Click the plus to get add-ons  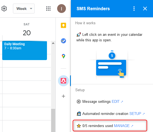tap(63, 96)
